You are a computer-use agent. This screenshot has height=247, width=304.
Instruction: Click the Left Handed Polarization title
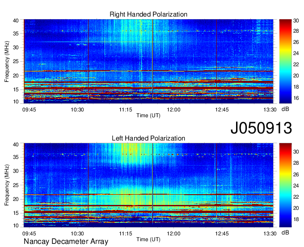pos(148,138)
